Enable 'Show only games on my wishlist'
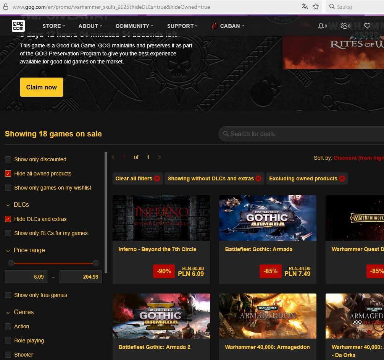 coord(8,188)
